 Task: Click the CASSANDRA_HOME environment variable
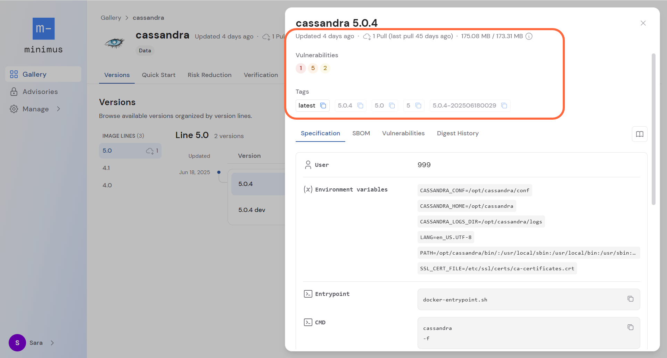coord(467,206)
